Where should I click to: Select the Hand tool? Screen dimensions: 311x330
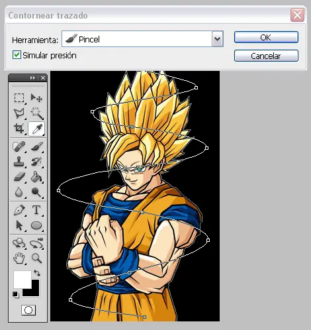(x=19, y=258)
